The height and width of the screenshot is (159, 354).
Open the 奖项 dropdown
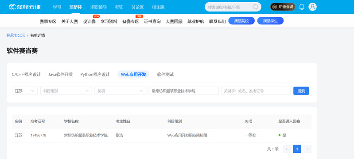point(121,91)
